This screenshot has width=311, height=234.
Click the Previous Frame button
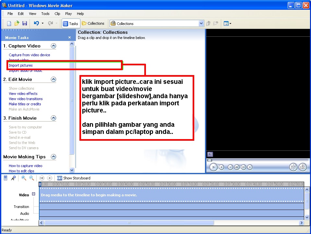[237, 167]
